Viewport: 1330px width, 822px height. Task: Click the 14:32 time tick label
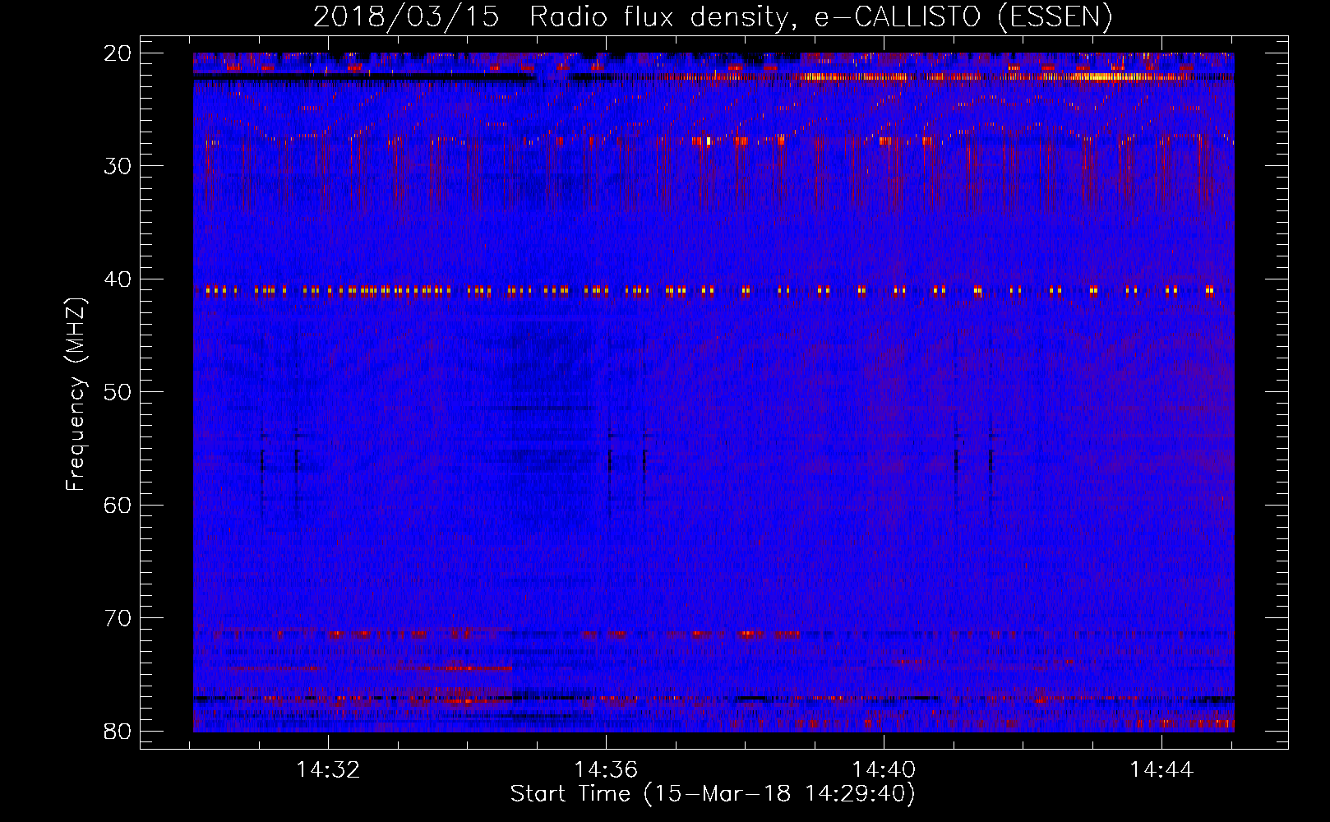[329, 770]
